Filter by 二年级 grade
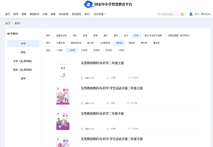 coord(72,50)
